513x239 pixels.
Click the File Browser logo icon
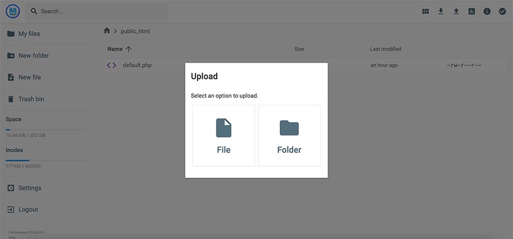[13, 12]
